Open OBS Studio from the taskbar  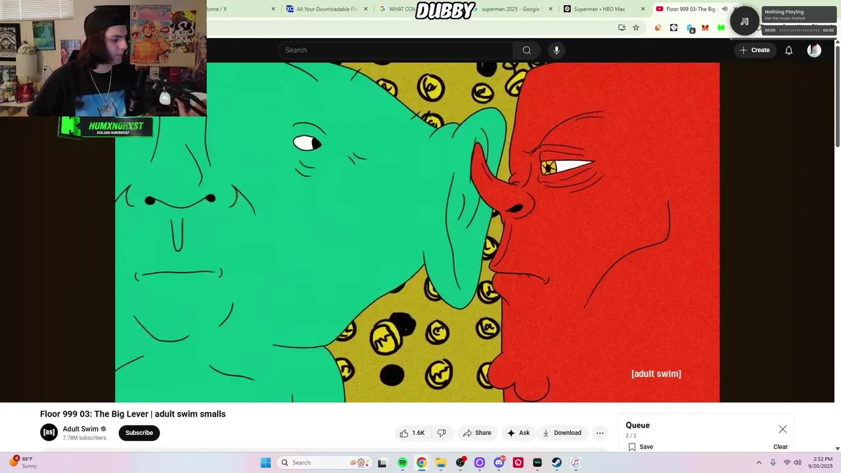pos(460,462)
